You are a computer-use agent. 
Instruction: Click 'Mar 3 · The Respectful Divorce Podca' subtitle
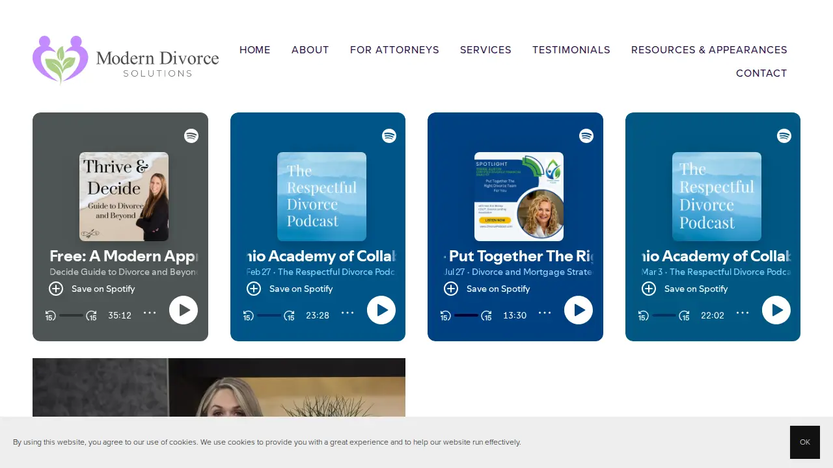[x=717, y=272]
